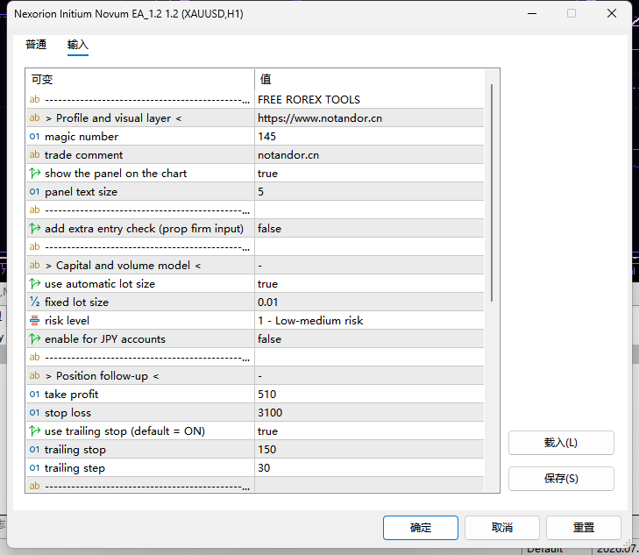The height and width of the screenshot is (555, 639).
Task: Click the integer icon beside magic number
Action: click(35, 137)
